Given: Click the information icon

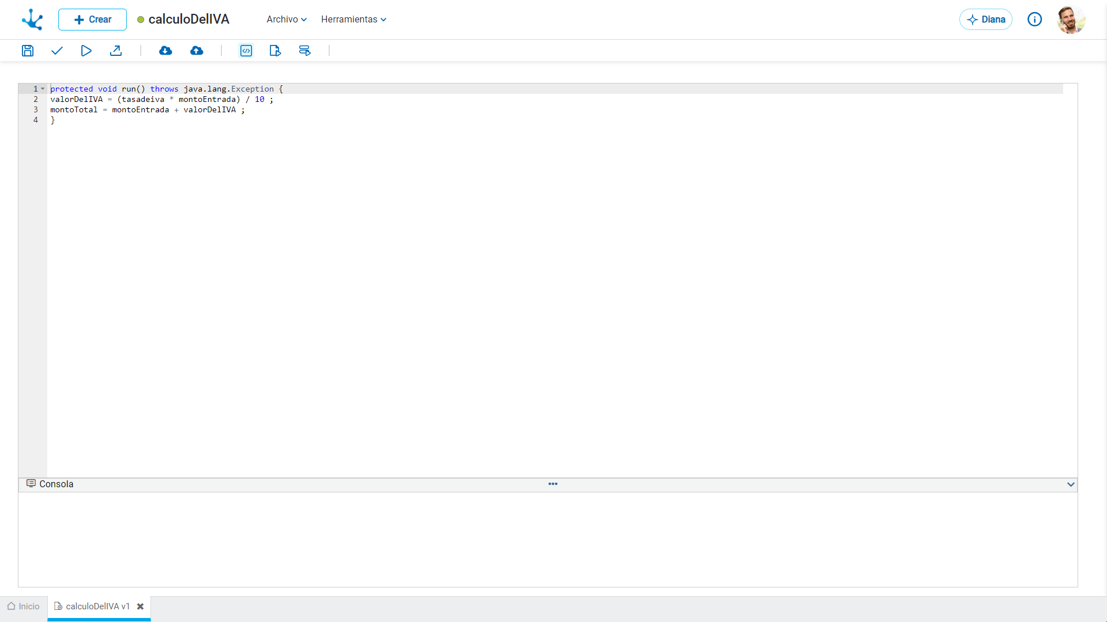Looking at the screenshot, I should (1035, 20).
